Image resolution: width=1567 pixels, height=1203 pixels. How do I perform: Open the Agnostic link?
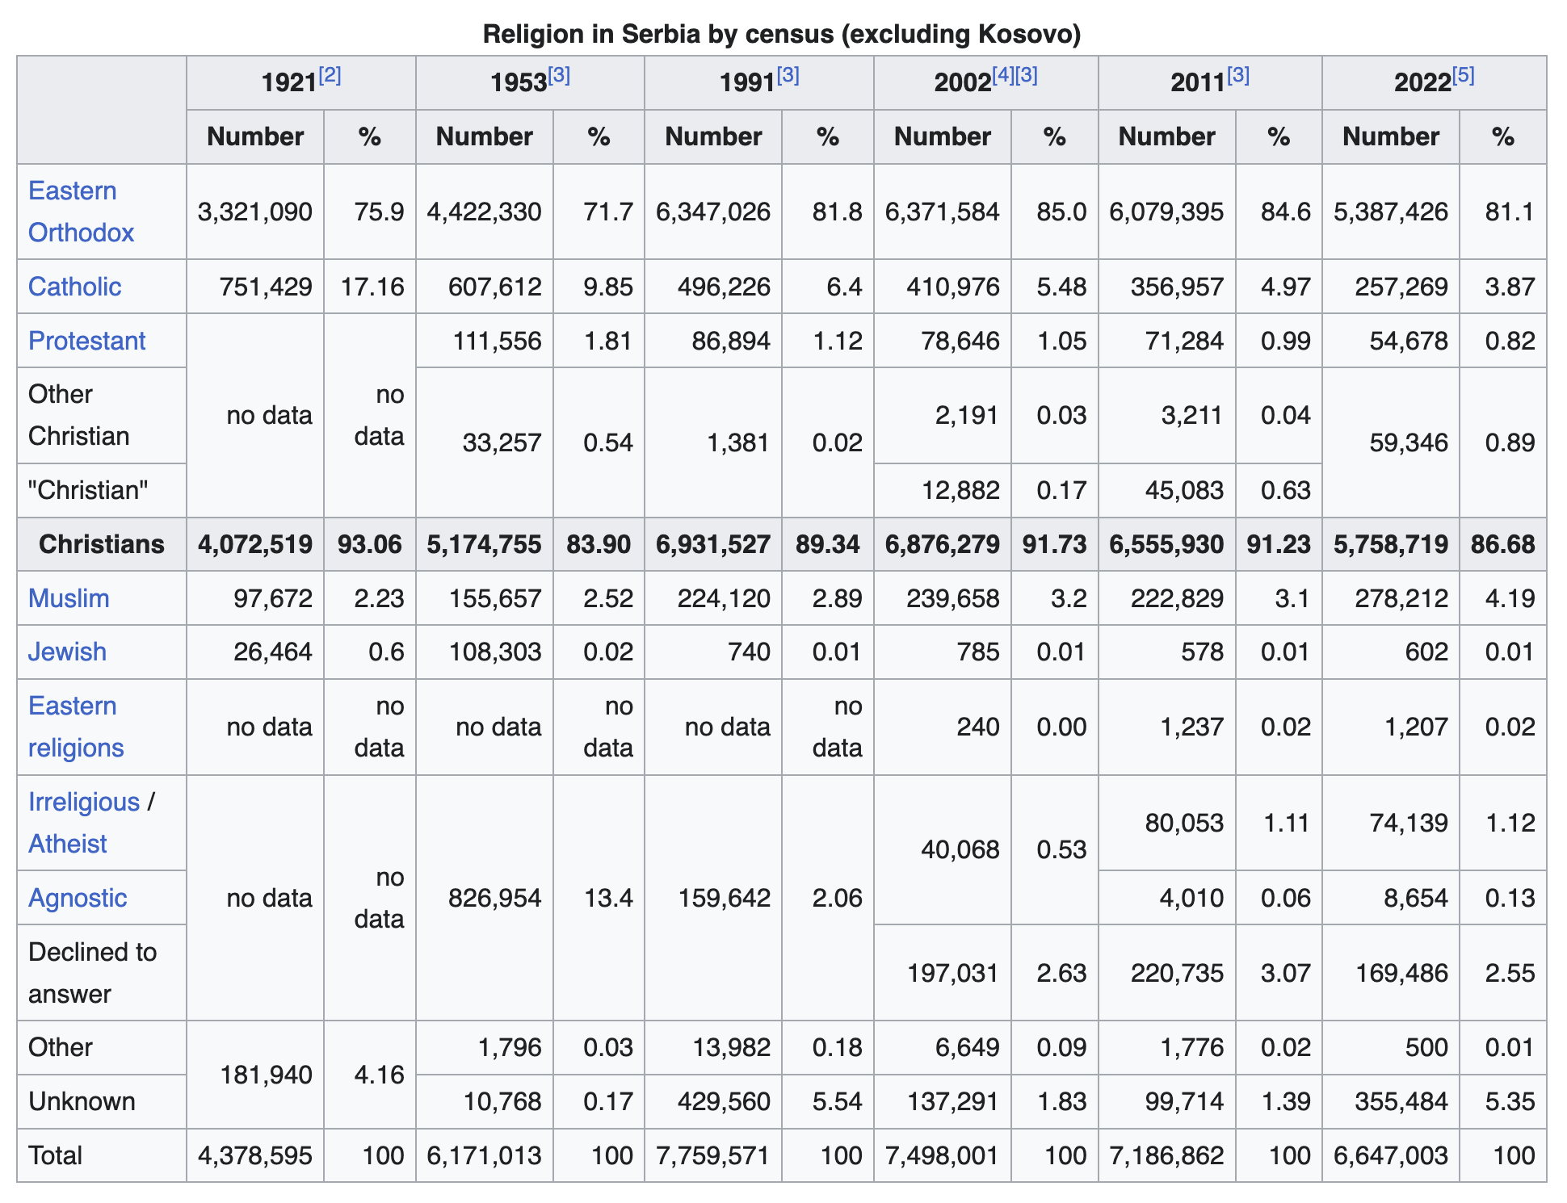(78, 898)
